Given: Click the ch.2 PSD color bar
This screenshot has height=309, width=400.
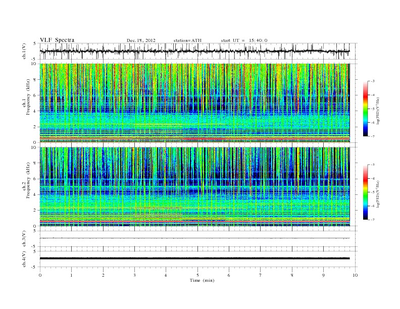Looking at the screenshot, I should (x=366, y=192).
